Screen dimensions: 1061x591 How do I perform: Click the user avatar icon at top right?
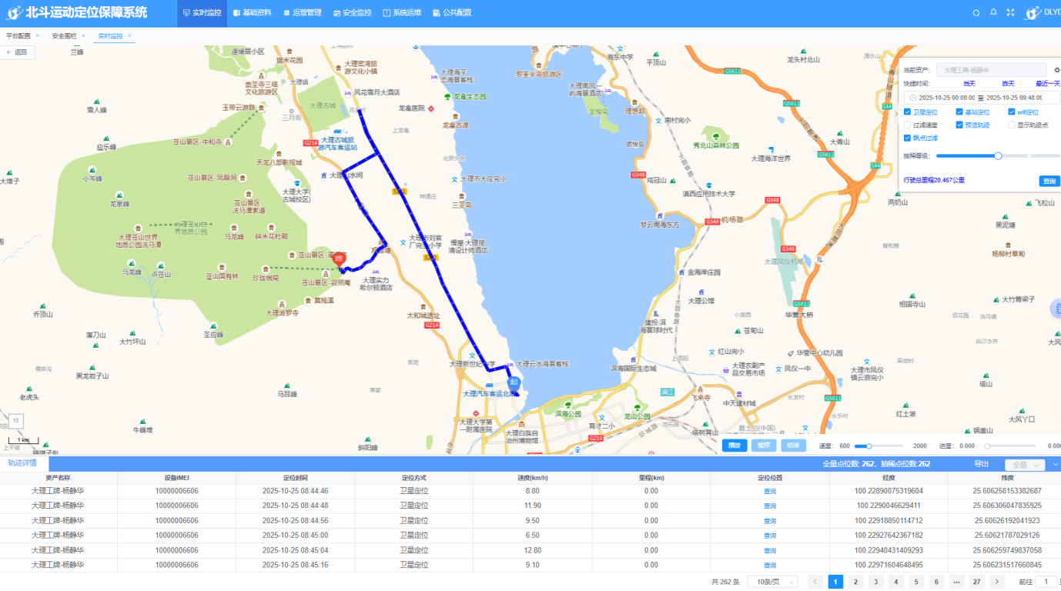point(1032,12)
